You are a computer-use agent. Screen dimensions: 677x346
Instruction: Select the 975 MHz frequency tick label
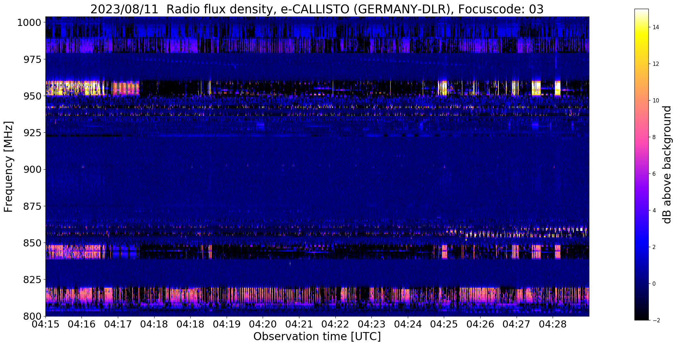tap(32, 60)
